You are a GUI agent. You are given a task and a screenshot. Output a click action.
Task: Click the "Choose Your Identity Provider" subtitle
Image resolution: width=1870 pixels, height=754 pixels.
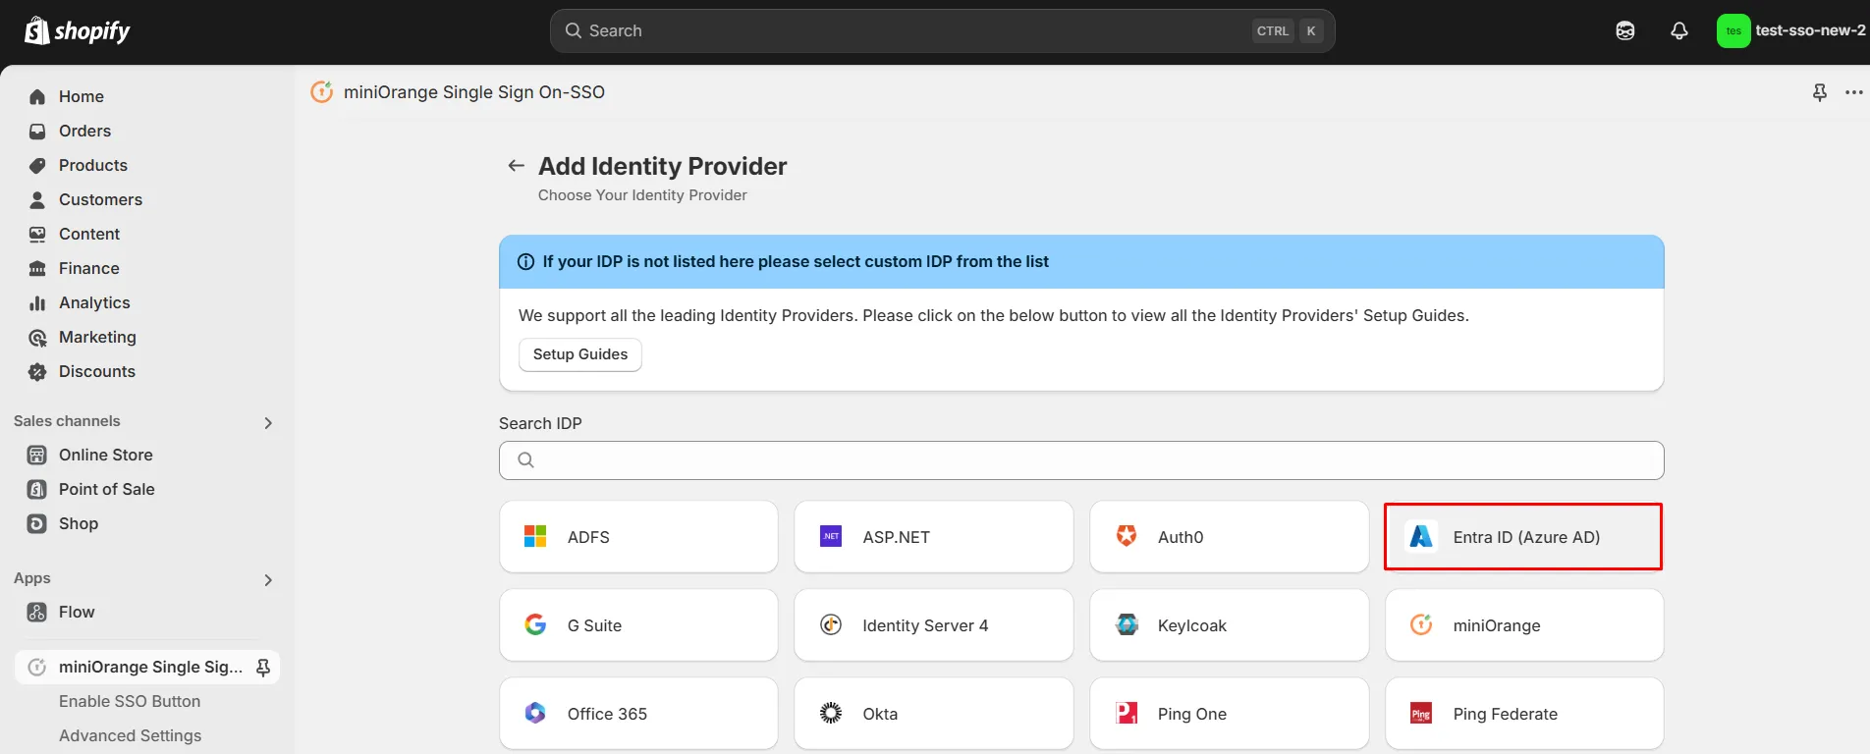642,195
